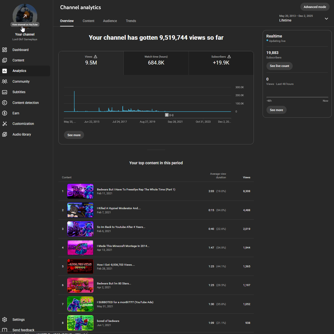Open the Content analytics tab
334x334 pixels.
click(88, 21)
